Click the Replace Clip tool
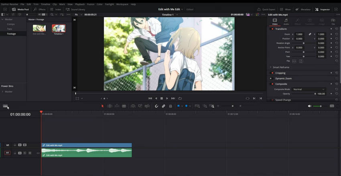Image resolution: width=341 pixels, height=176 pixels. [x=147, y=106]
